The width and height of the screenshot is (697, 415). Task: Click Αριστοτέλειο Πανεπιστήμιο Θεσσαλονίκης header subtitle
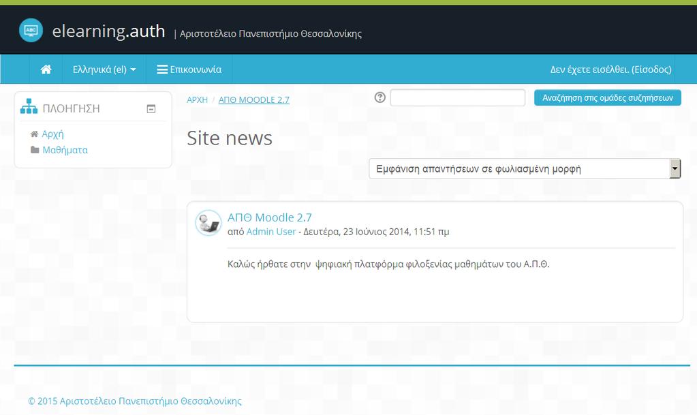[x=270, y=34]
